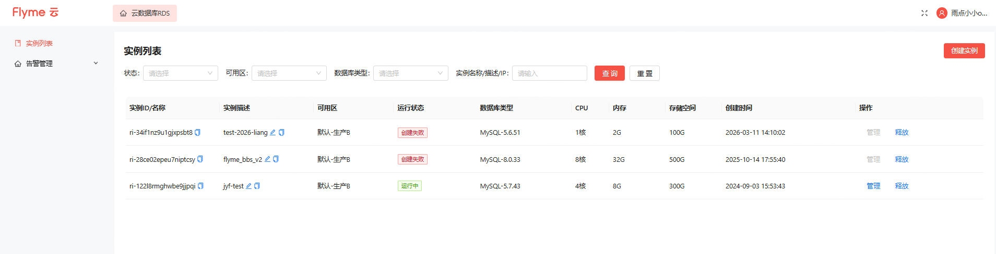Image resolution: width=996 pixels, height=254 pixels.
Task: Copy instance ID ri-122l8rmghwbe9jjpqi
Action: [200, 186]
